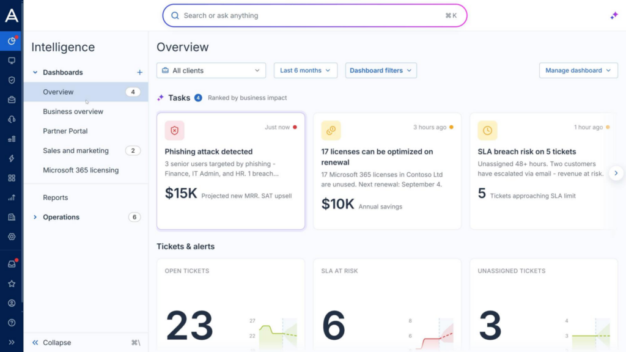Click the Search or ask anything field
Screen dimensions: 626x352
[x=315, y=15]
